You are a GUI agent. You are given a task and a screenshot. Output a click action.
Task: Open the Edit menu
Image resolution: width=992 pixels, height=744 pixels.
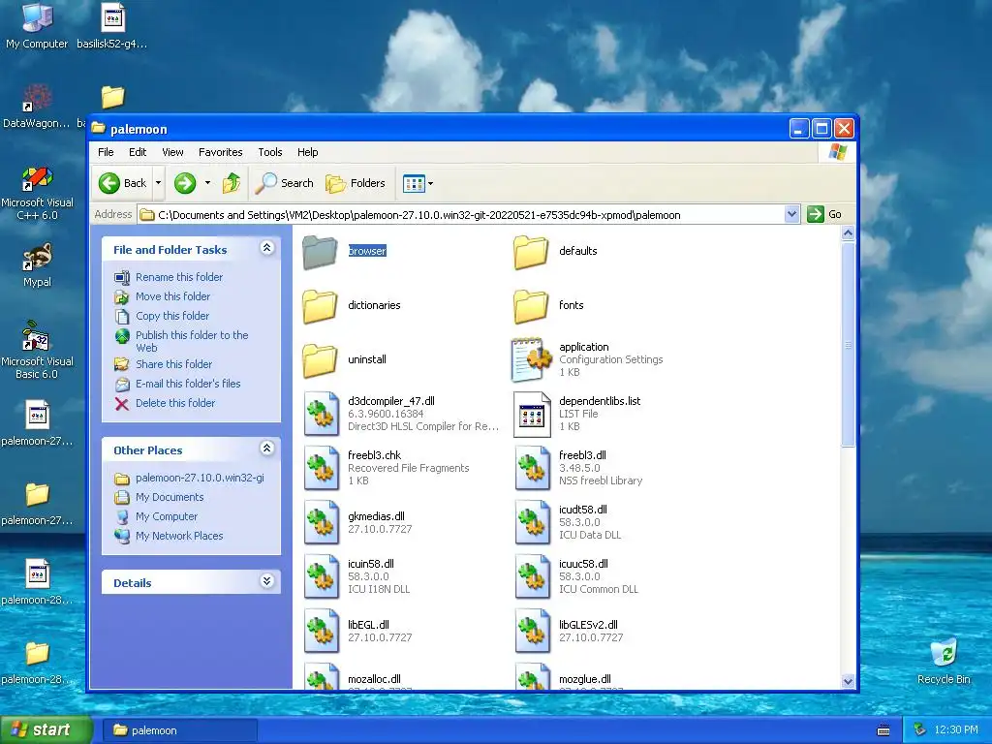coord(138,152)
